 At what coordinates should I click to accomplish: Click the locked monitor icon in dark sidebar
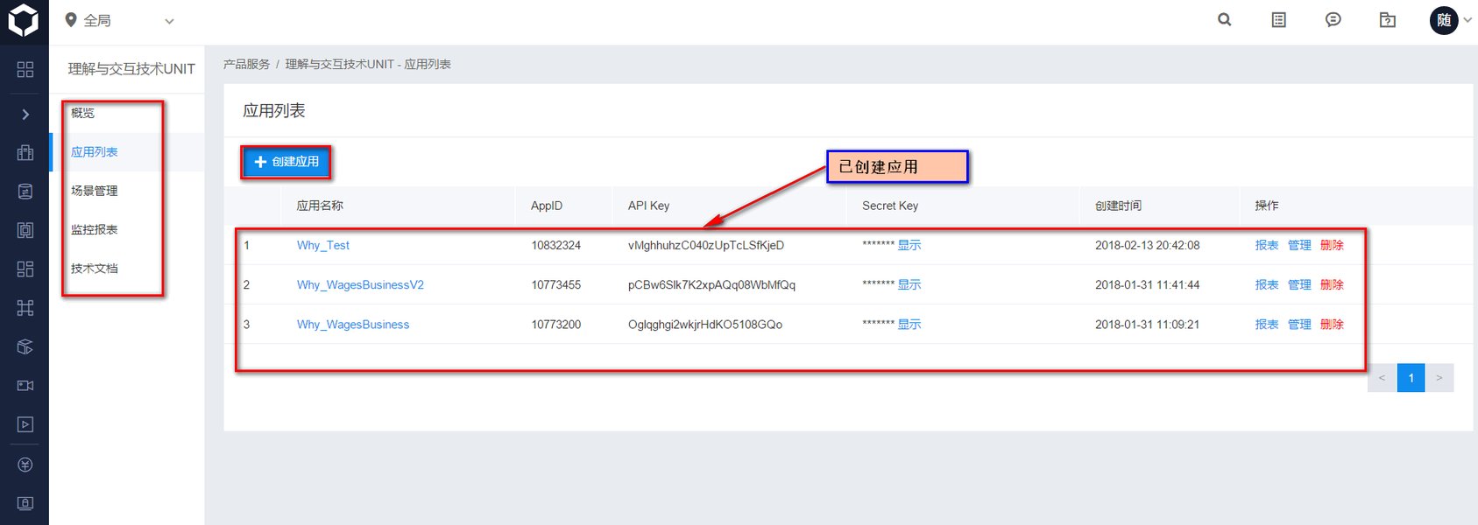pos(25,503)
